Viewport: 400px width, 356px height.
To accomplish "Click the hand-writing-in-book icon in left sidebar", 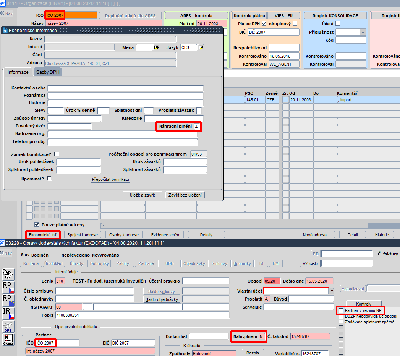I will (8, 274).
